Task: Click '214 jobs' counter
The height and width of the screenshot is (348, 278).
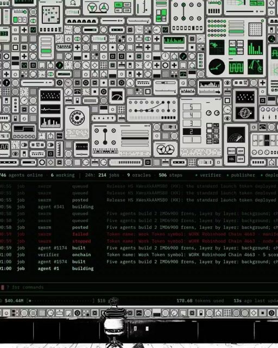Action: click(109, 175)
